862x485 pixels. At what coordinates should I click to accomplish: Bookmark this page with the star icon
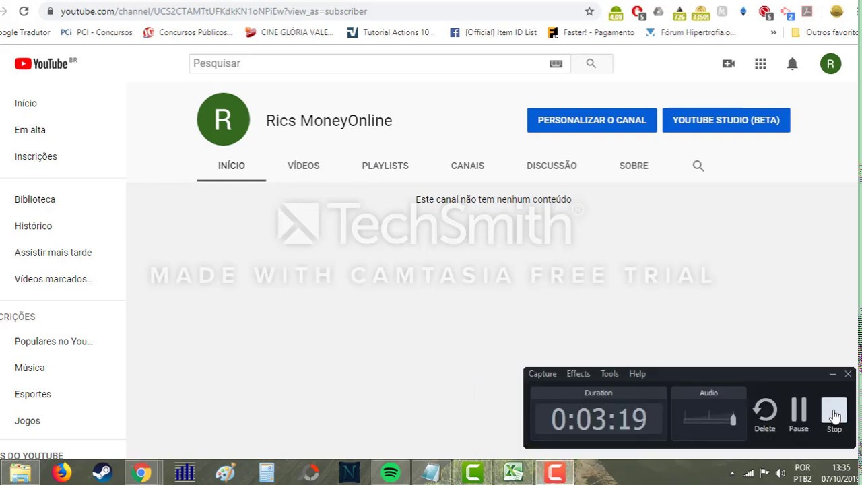[589, 11]
